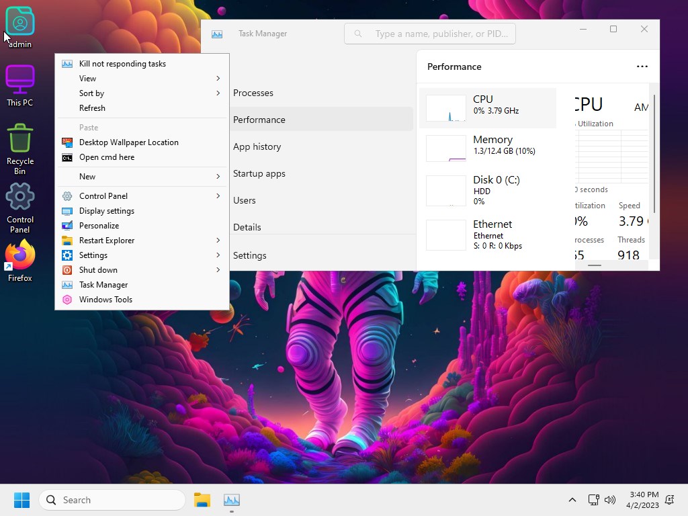The width and height of the screenshot is (688, 516).
Task: Choose Kill not responding tasks
Action: coord(142,64)
